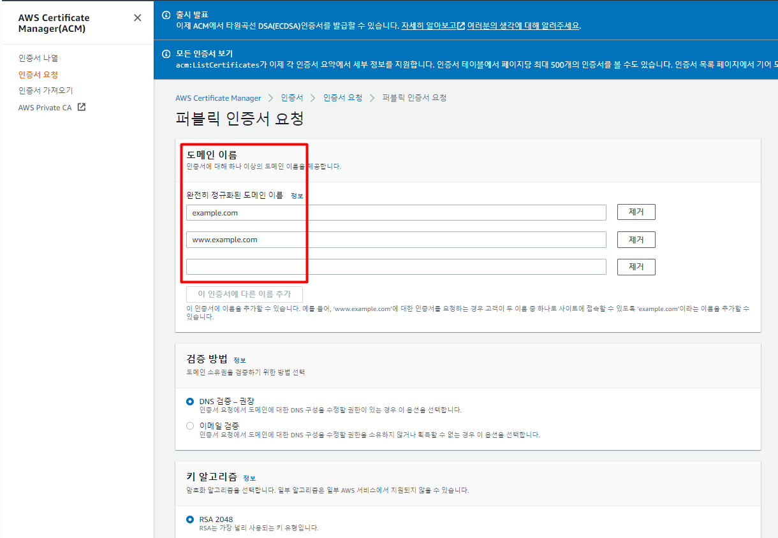Select RSA 2048 radio button
The width and height of the screenshot is (778, 538).
tap(190, 520)
